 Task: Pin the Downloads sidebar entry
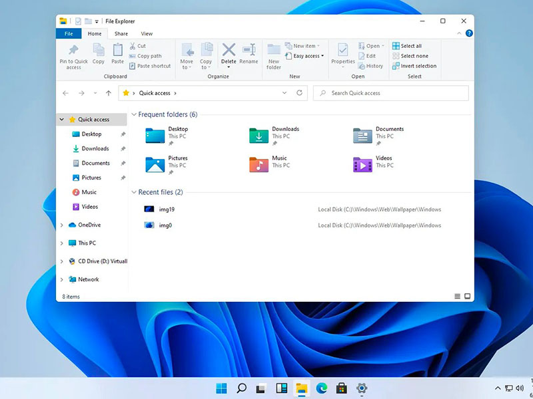coord(122,148)
